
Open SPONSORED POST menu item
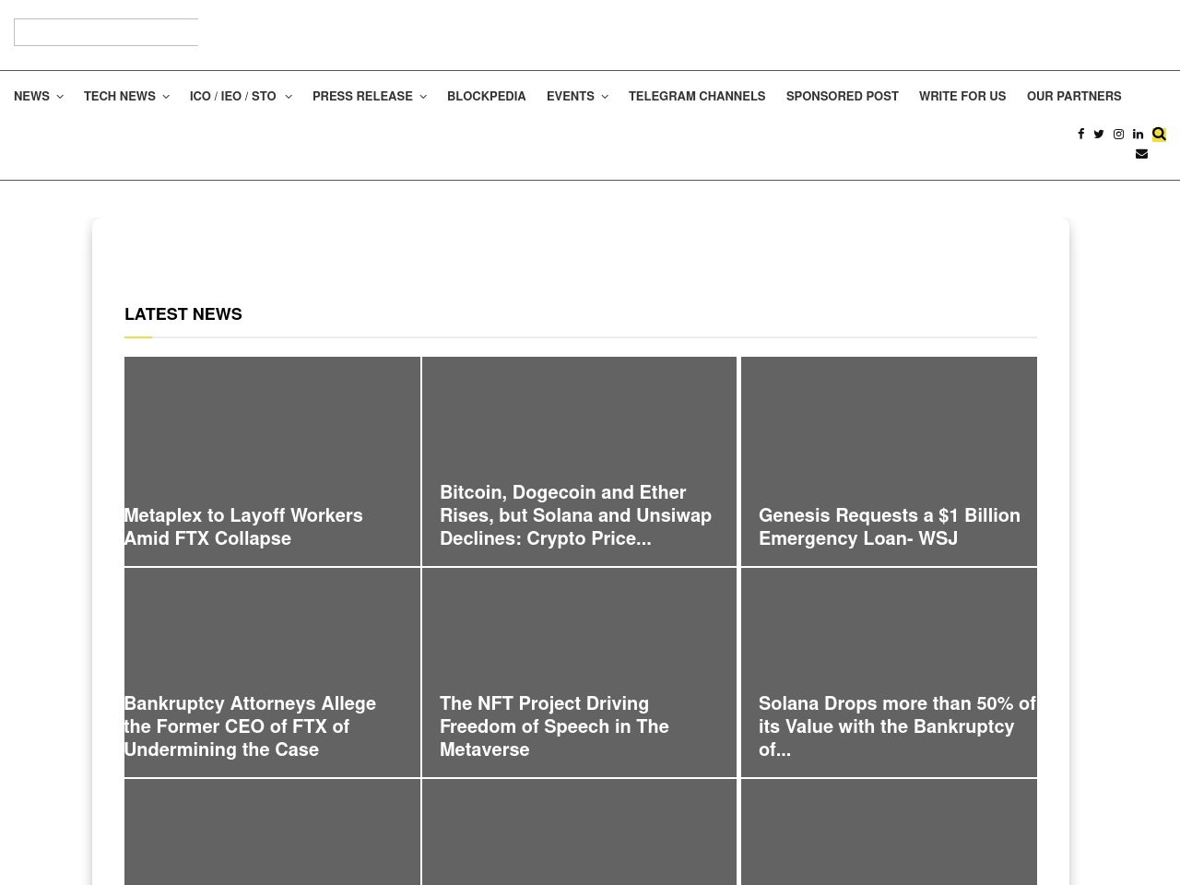[x=843, y=96]
